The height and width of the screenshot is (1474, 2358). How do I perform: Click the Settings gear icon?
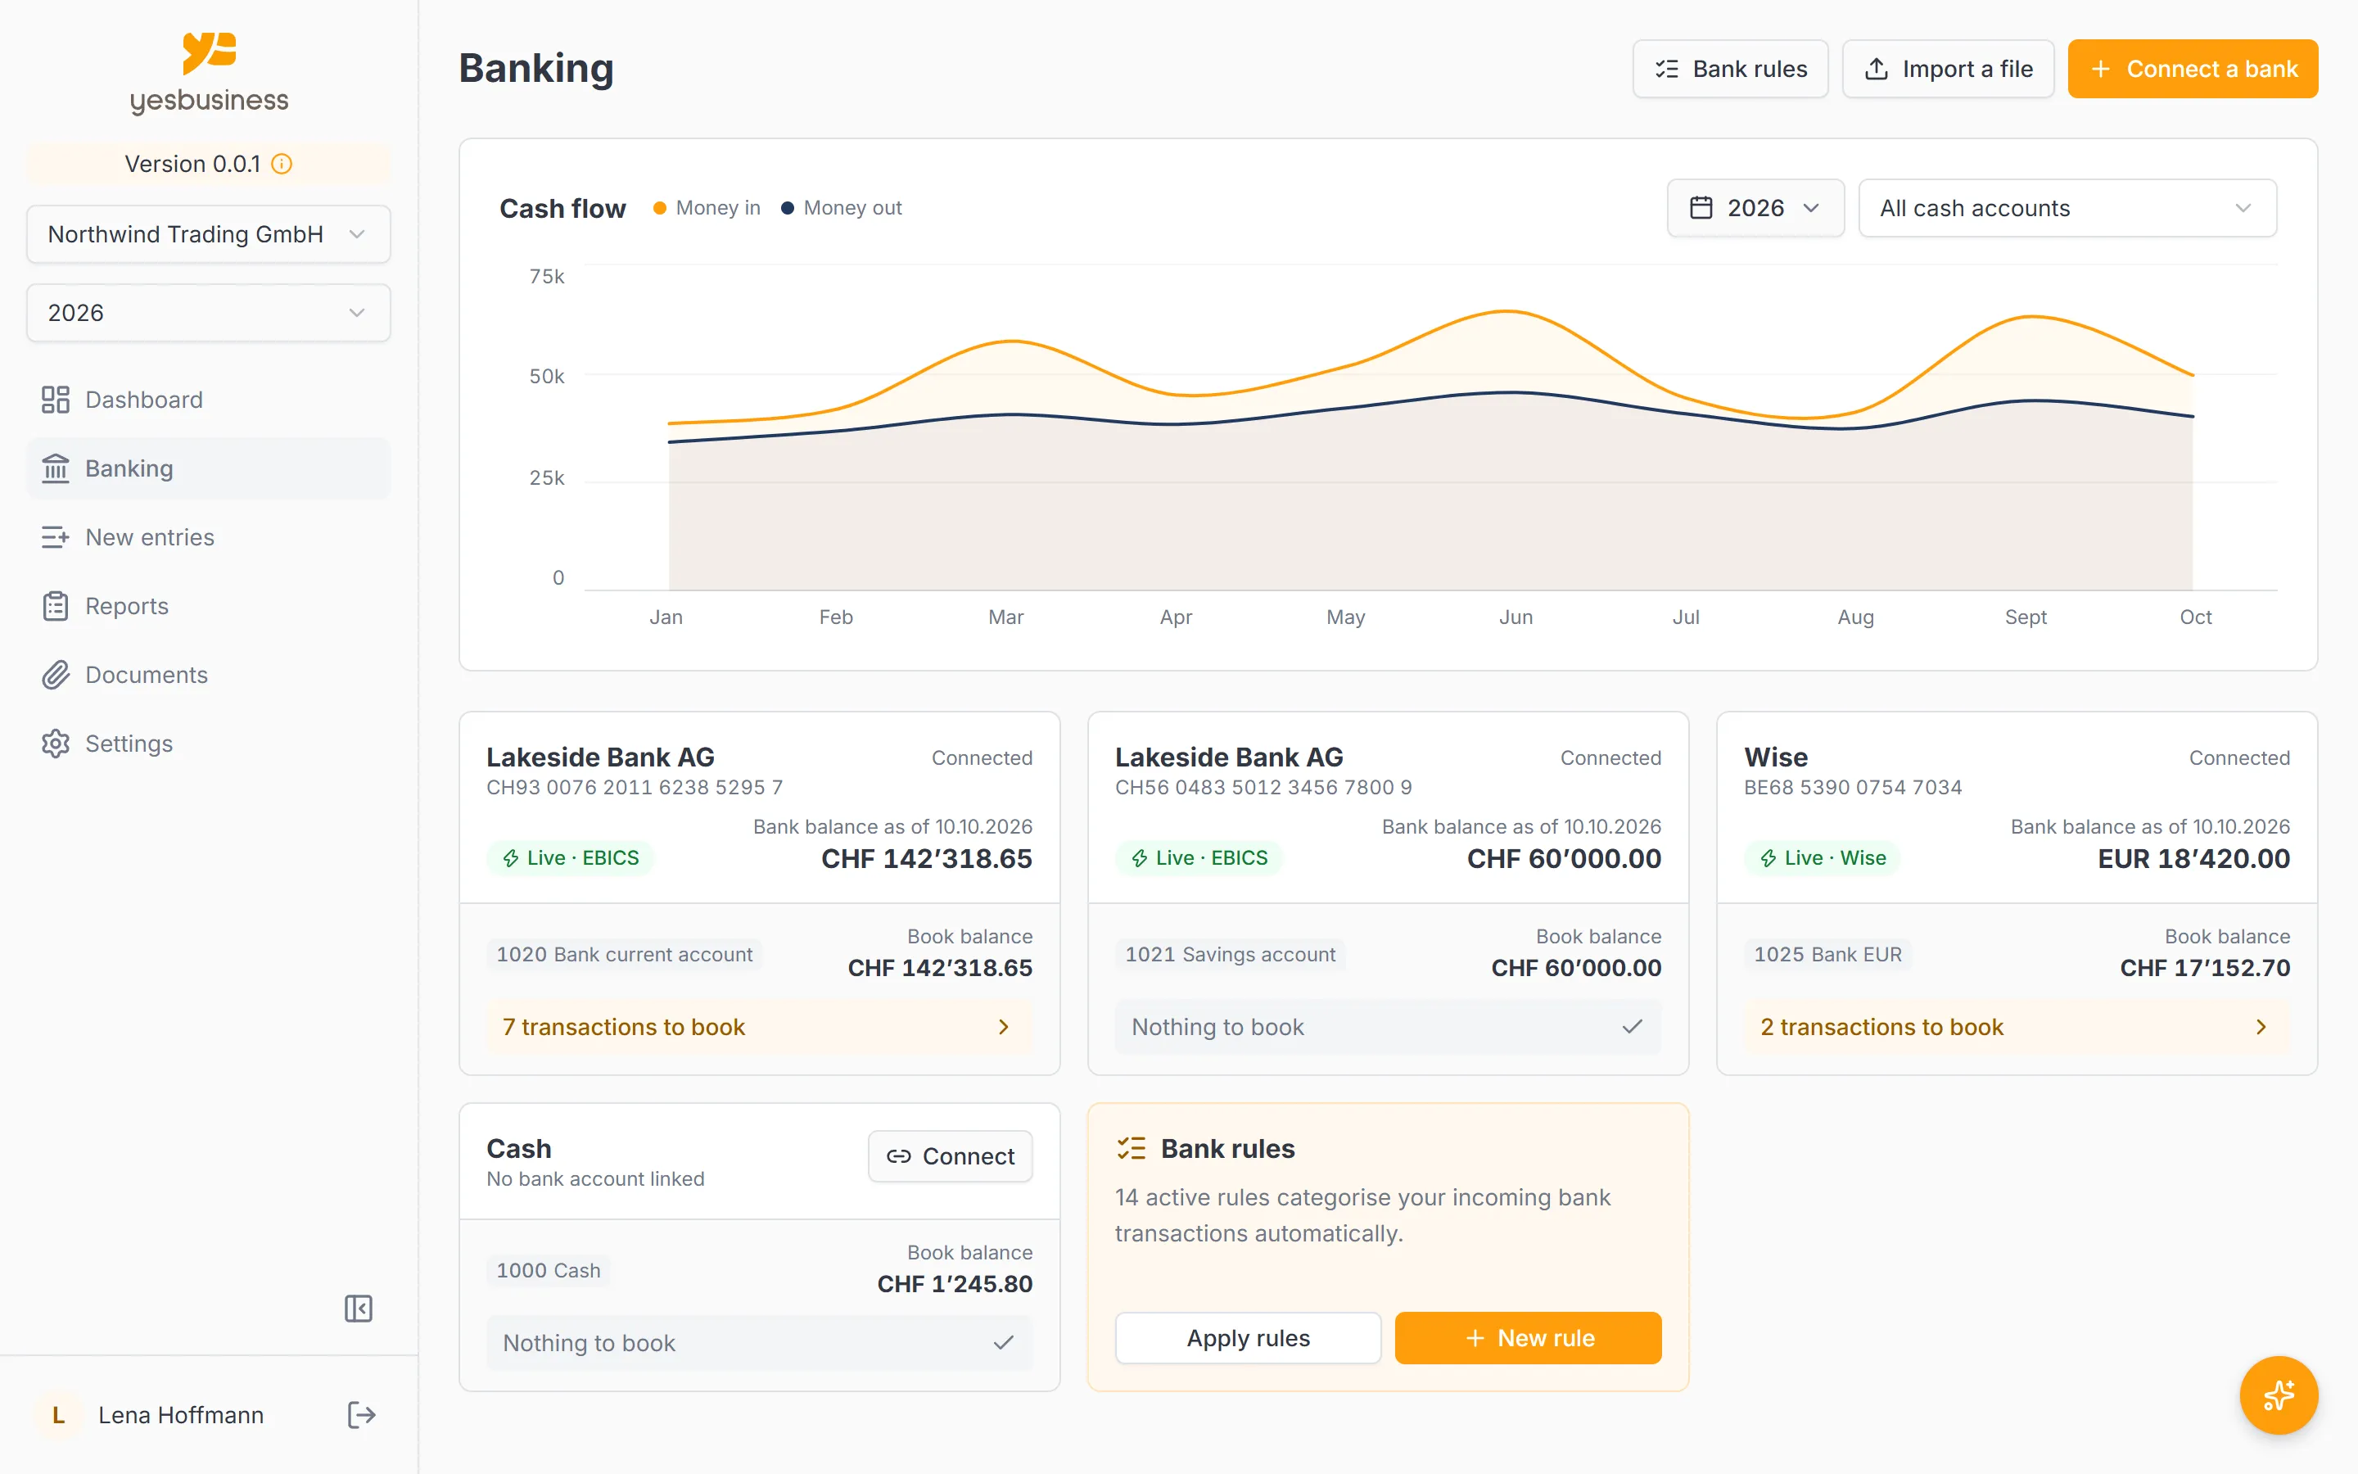pos(56,744)
